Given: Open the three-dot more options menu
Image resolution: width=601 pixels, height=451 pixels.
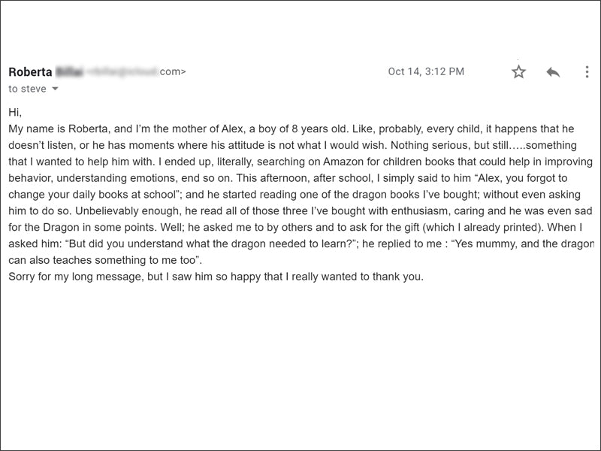Looking at the screenshot, I should click(x=587, y=71).
